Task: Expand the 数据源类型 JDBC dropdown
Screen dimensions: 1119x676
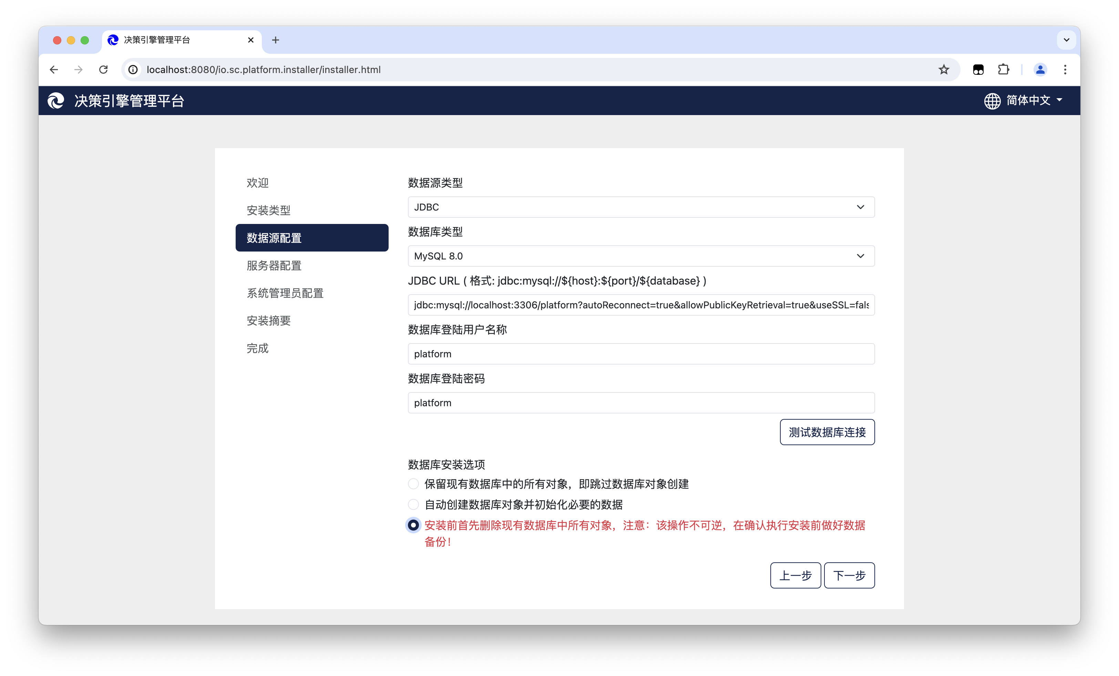Action: 641,207
